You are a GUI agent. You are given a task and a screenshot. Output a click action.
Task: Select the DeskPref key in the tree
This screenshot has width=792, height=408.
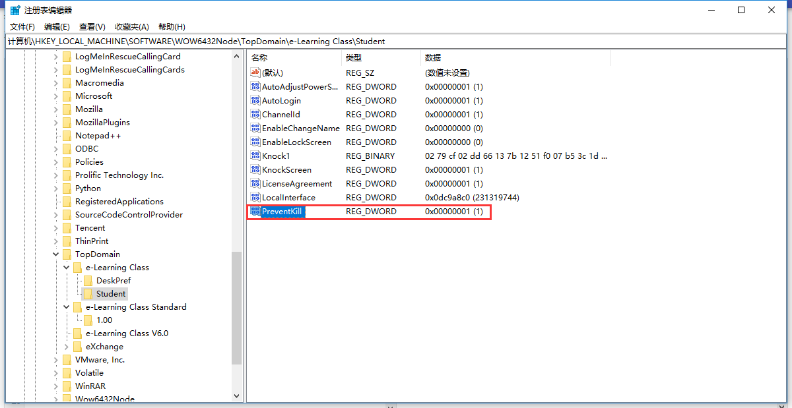[x=114, y=281]
